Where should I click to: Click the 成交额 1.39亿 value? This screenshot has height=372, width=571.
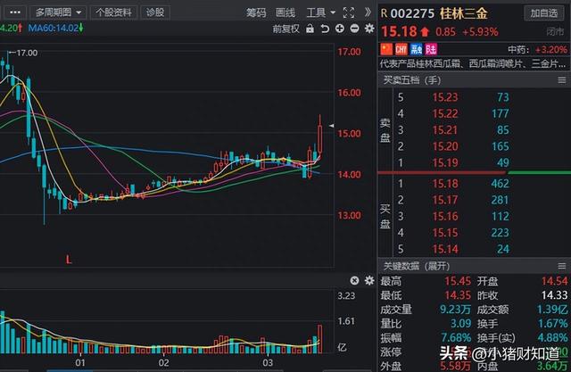(552, 310)
